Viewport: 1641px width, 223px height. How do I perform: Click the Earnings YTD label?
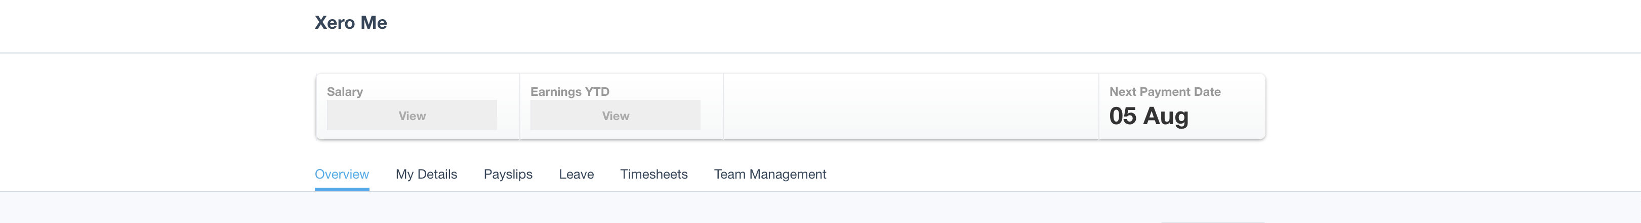tap(569, 91)
